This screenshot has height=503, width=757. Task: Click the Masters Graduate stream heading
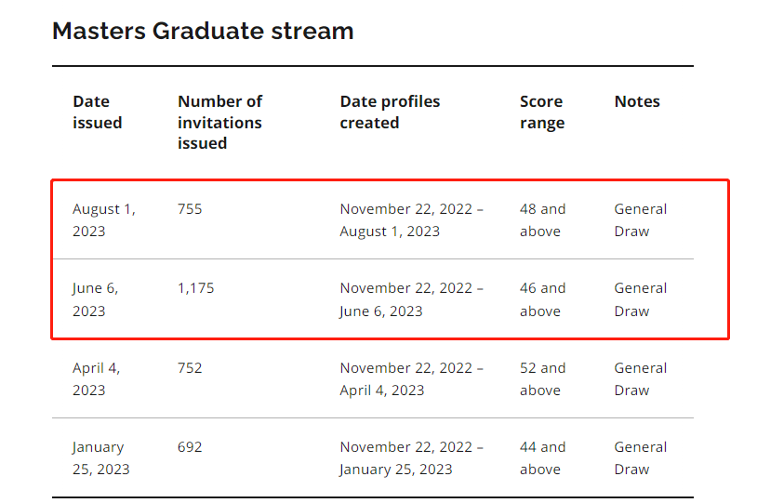(x=203, y=31)
